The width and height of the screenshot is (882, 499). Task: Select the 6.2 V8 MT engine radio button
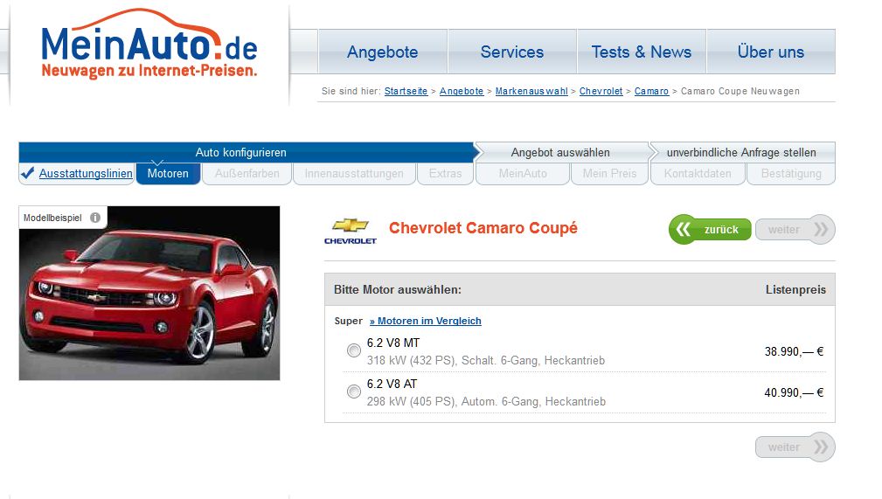pos(354,350)
